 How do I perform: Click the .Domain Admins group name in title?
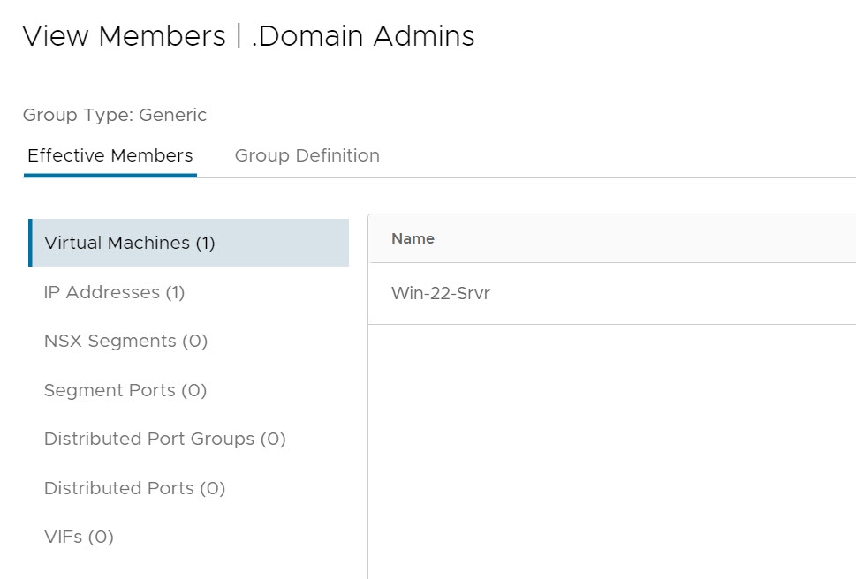(x=363, y=36)
